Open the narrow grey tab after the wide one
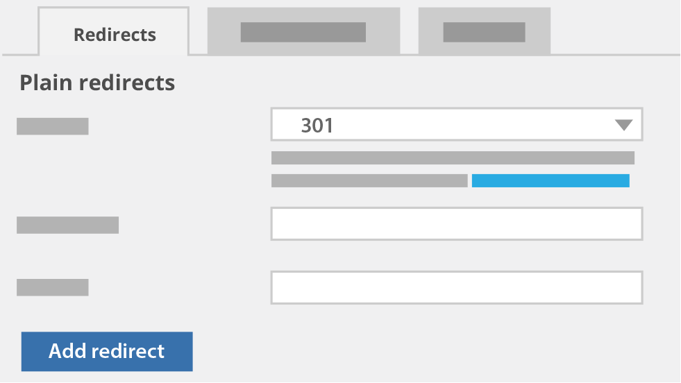This screenshot has height=383, width=681. click(485, 31)
